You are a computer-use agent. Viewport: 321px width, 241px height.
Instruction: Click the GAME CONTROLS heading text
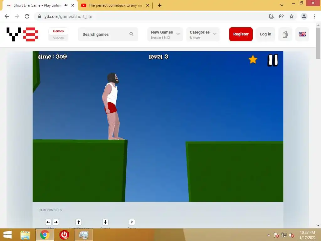50,210
